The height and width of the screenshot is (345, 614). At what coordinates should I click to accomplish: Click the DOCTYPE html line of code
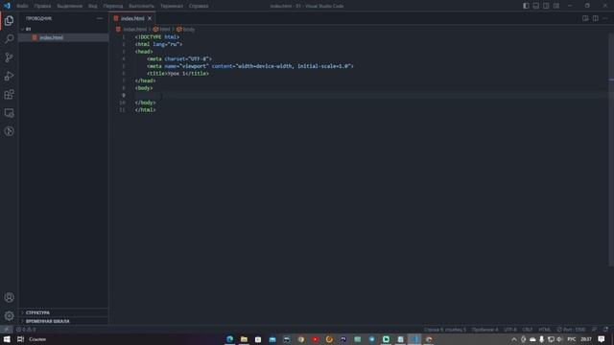(x=157, y=36)
